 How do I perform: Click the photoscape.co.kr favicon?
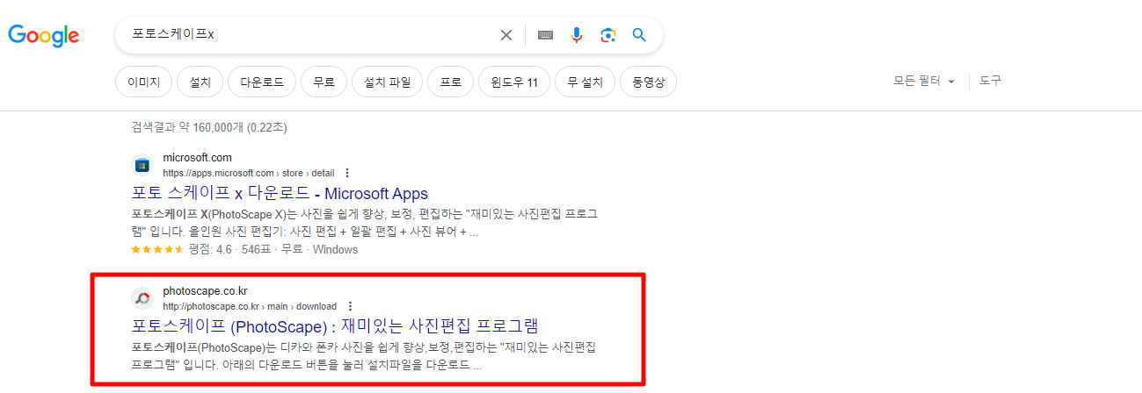pyautogui.click(x=142, y=298)
